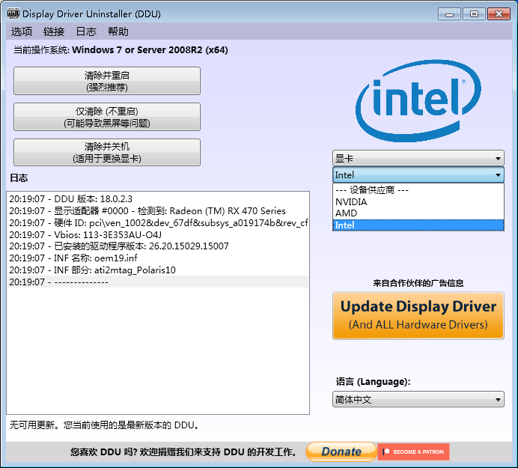Minimize the DDU window
This screenshot has height=468, width=518.
[449, 14]
